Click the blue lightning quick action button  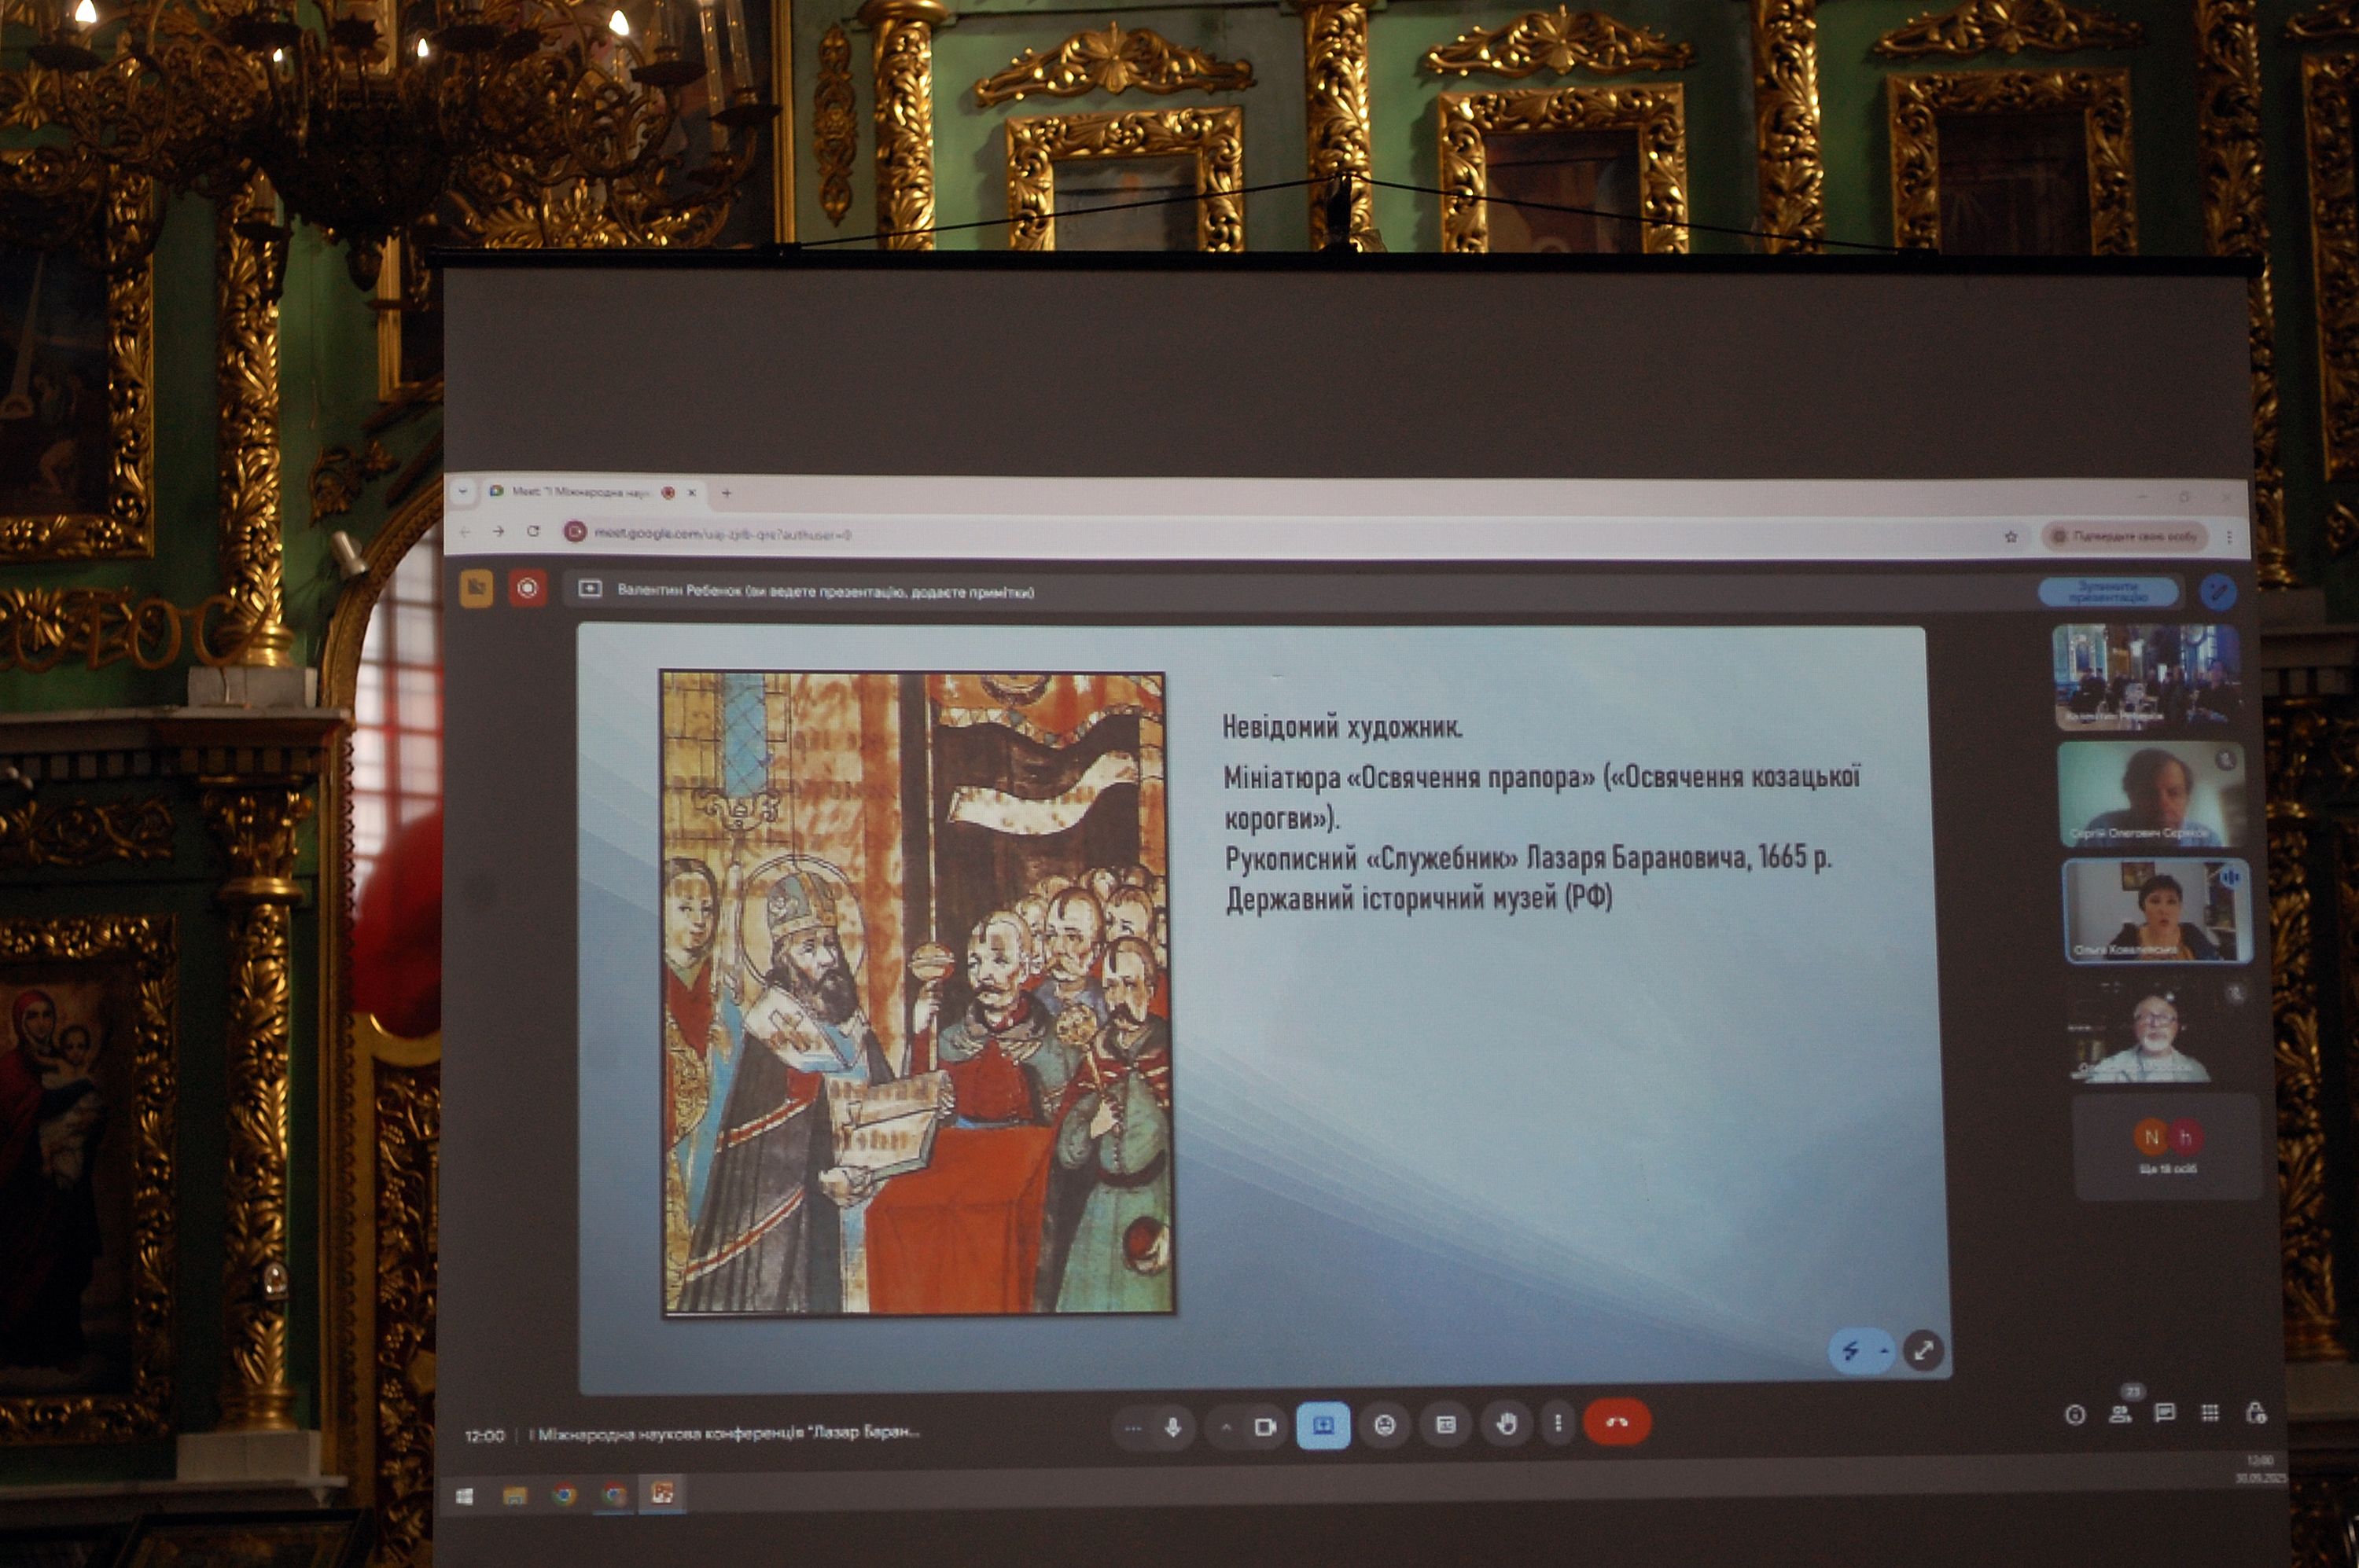1851,1351
